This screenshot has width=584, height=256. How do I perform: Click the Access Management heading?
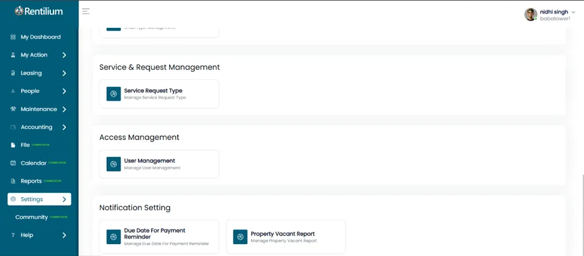(139, 138)
